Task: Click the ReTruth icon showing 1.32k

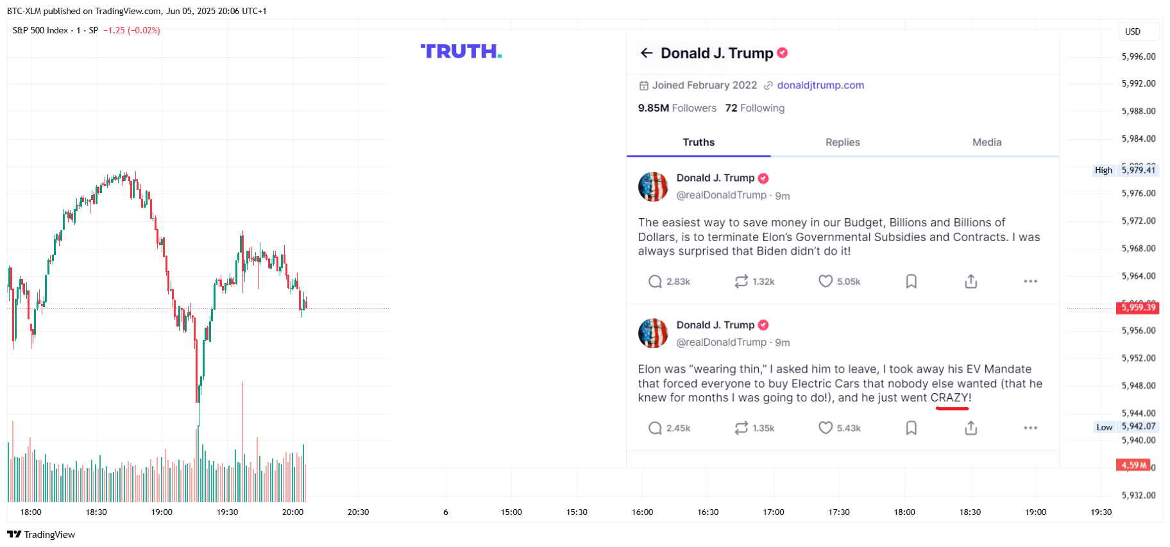Action: 741,282
